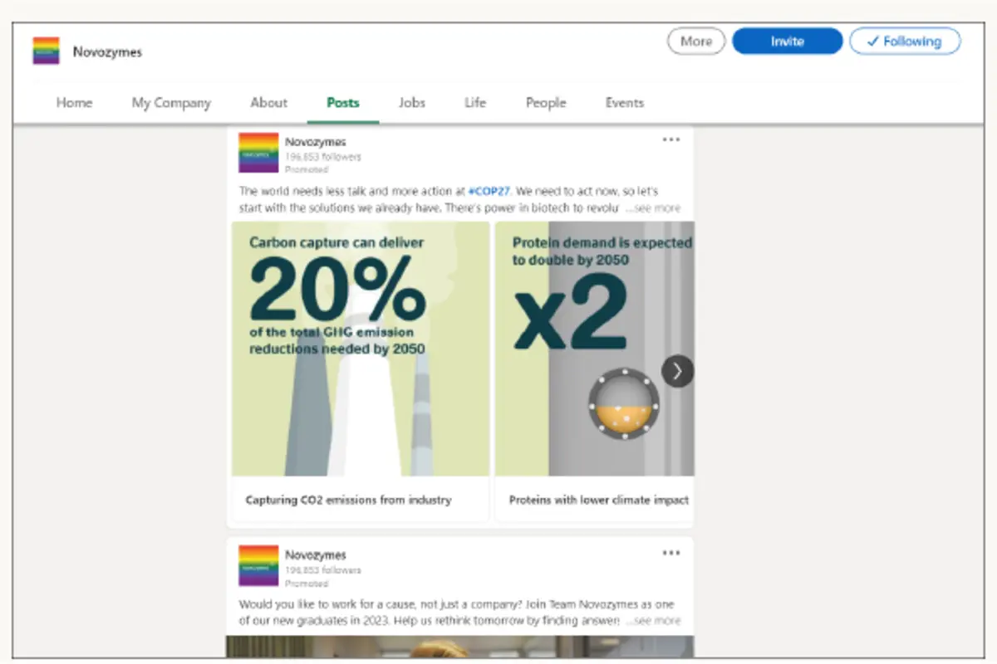This screenshot has width=997, height=664.
Task: Go to the Home tab
Action: click(74, 103)
